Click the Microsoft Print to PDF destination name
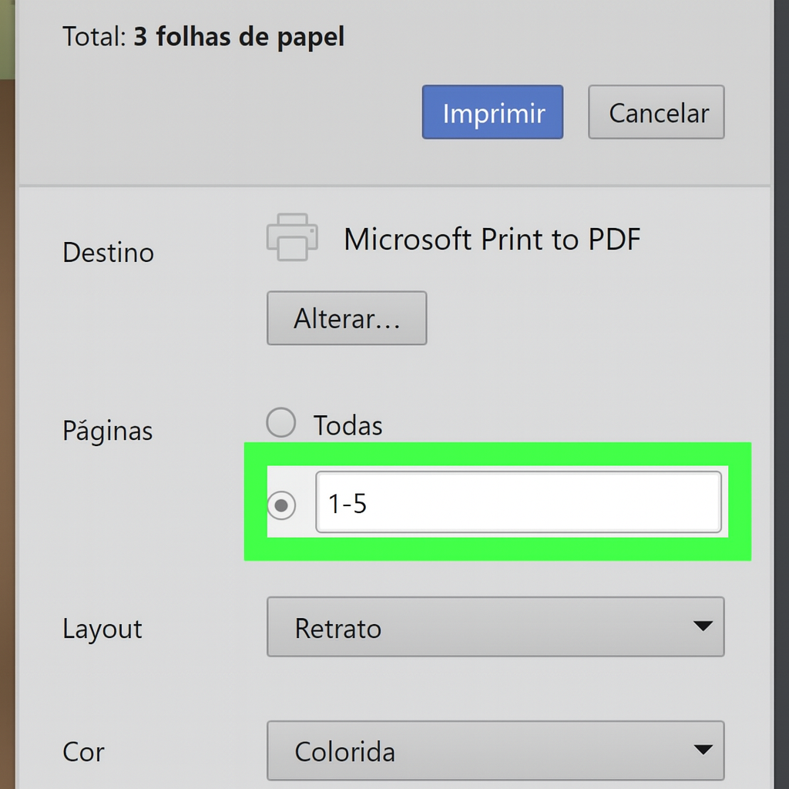The image size is (789, 789). pos(492,239)
